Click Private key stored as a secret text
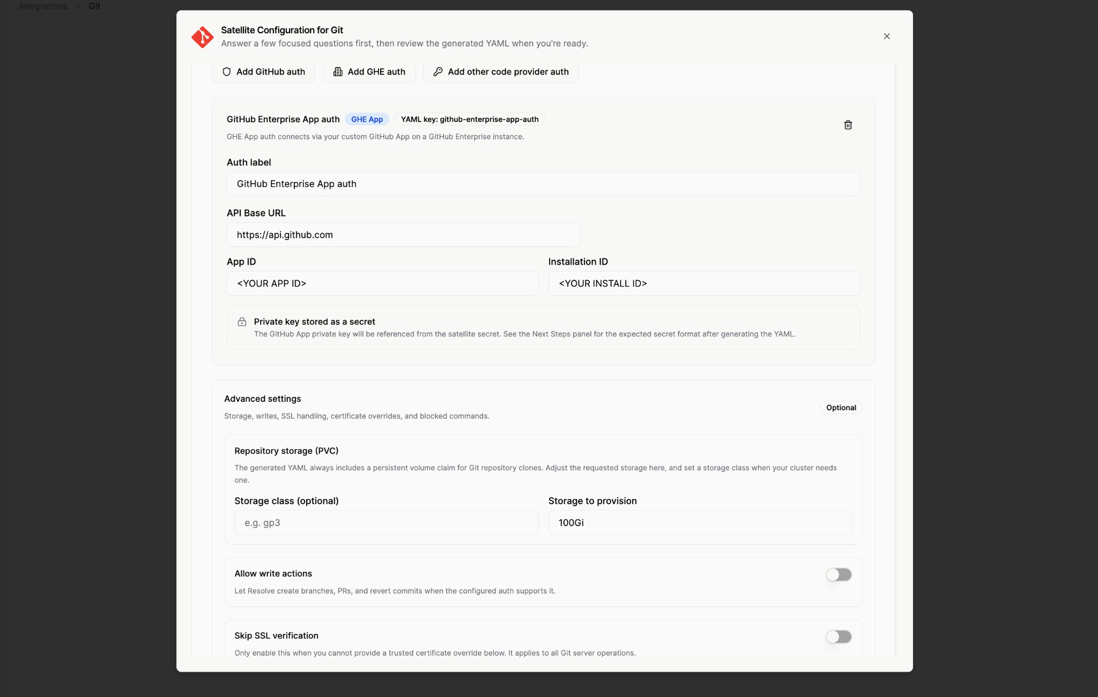Viewport: 1098px width, 697px height. [x=314, y=322]
